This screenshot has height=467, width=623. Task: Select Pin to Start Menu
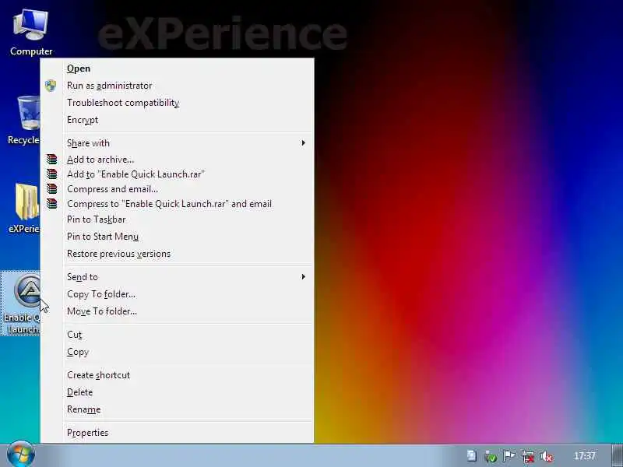tap(178, 237)
